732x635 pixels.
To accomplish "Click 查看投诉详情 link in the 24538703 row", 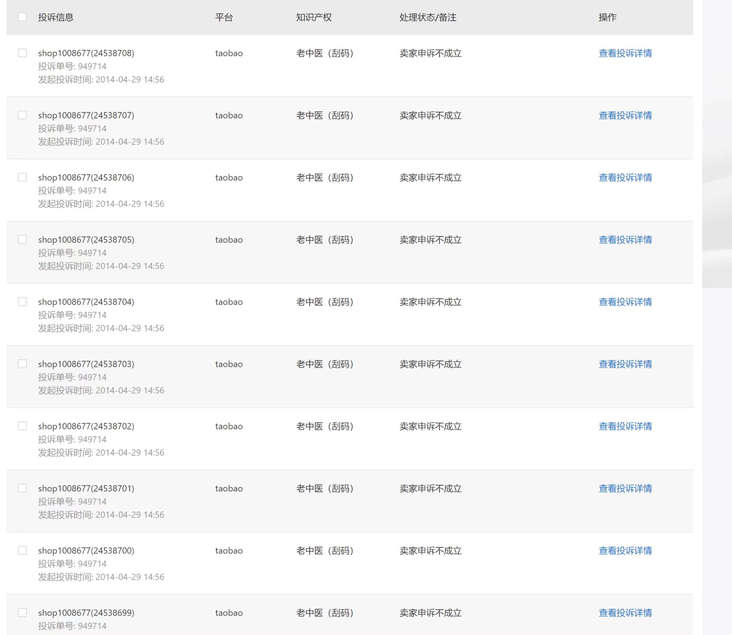I will pos(625,364).
